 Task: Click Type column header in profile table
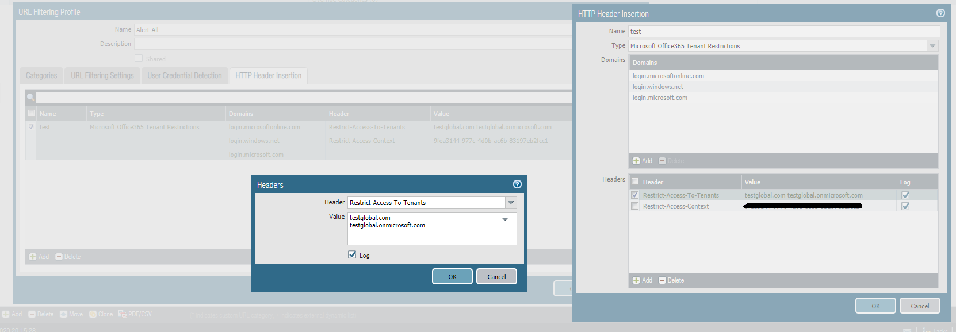[x=156, y=113]
